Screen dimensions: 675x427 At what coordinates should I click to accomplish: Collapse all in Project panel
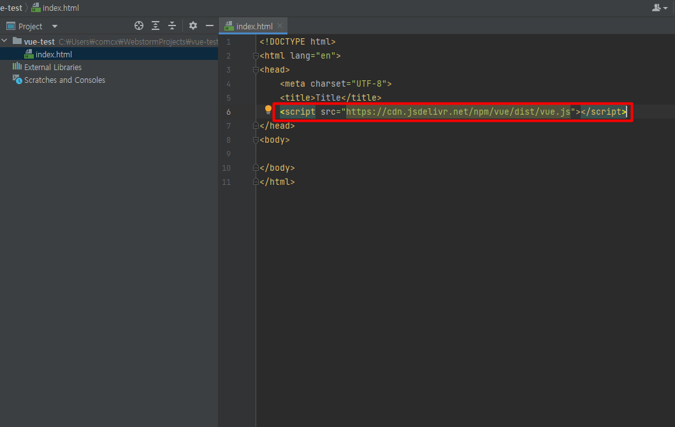click(x=172, y=26)
